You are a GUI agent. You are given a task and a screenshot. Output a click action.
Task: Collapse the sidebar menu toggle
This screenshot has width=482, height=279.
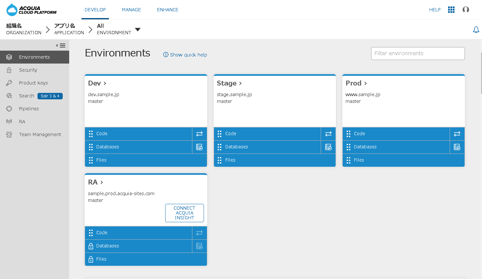(x=61, y=45)
